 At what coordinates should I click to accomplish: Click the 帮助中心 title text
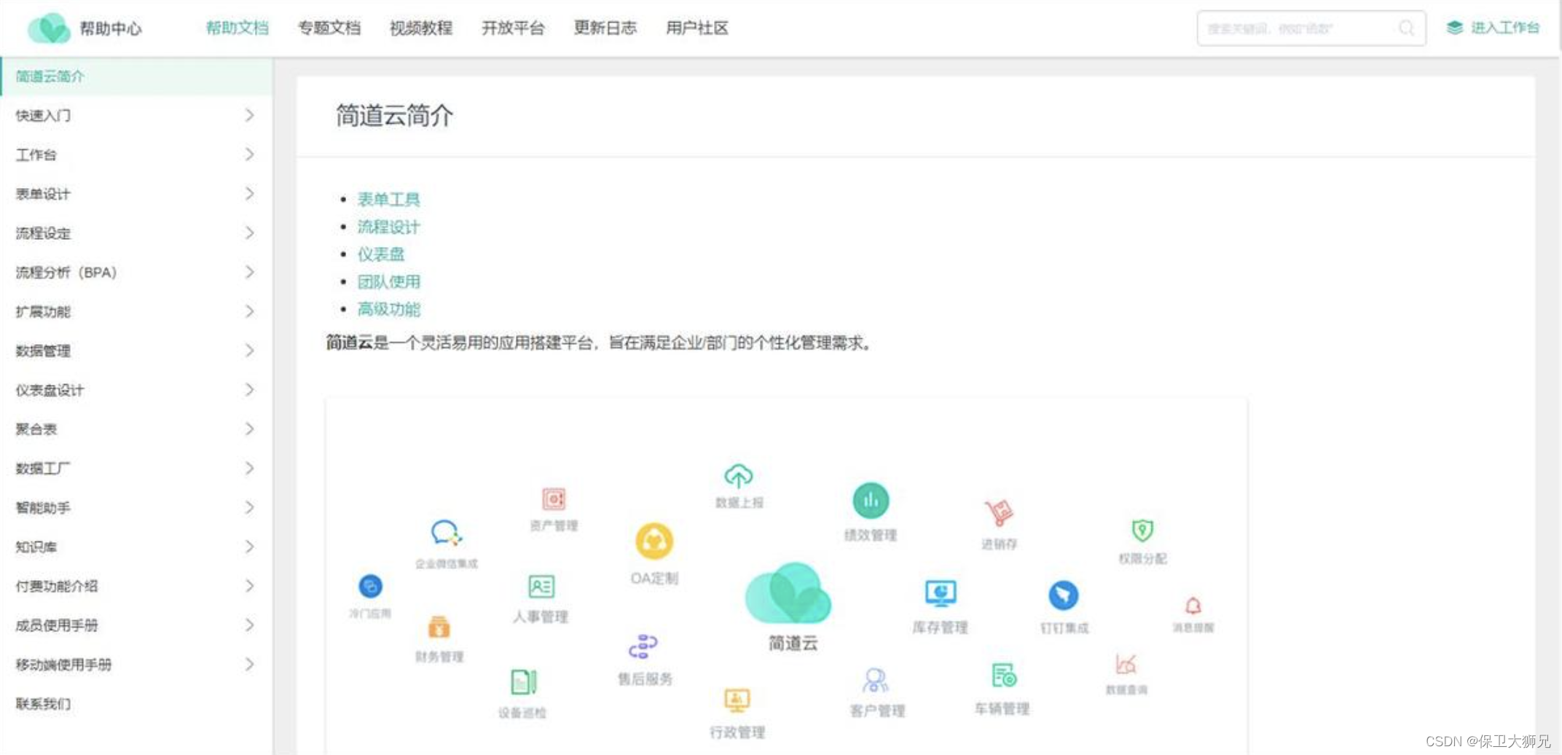111,28
